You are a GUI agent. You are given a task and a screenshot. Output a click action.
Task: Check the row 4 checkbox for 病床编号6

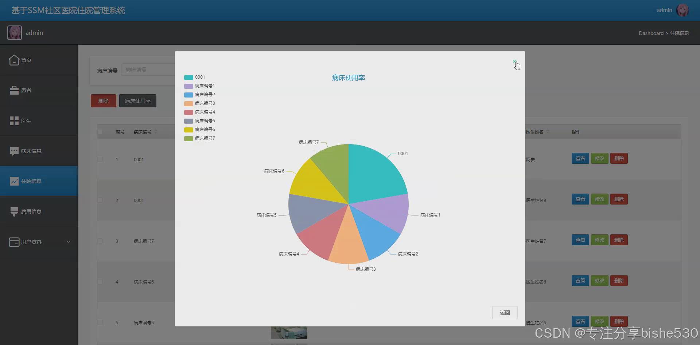(x=100, y=282)
